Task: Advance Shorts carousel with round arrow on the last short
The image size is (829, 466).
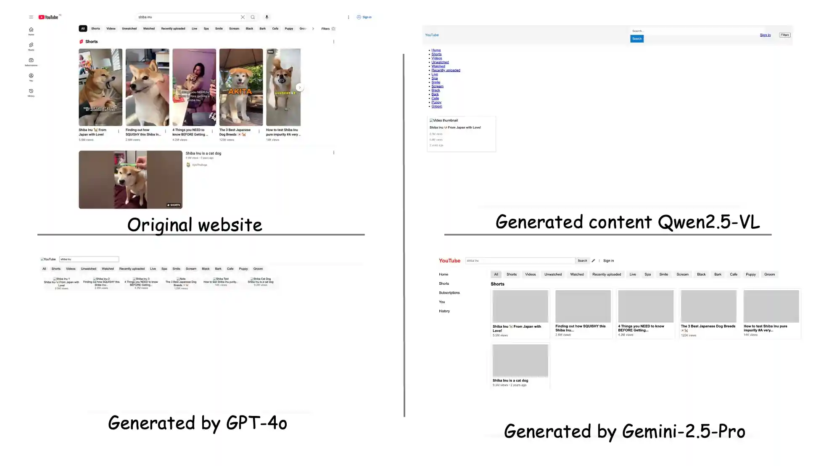Action: click(300, 87)
